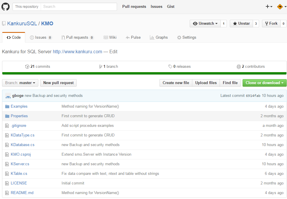Click the repository book icon beside KankuruSQL
The width and height of the screenshot is (287, 199).
[x=4, y=24]
